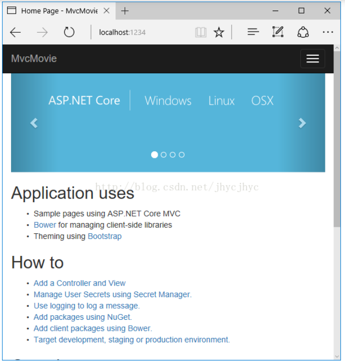This screenshot has height=361, width=345.
Task: Select the second carousel indicator dot
Action: 164,155
